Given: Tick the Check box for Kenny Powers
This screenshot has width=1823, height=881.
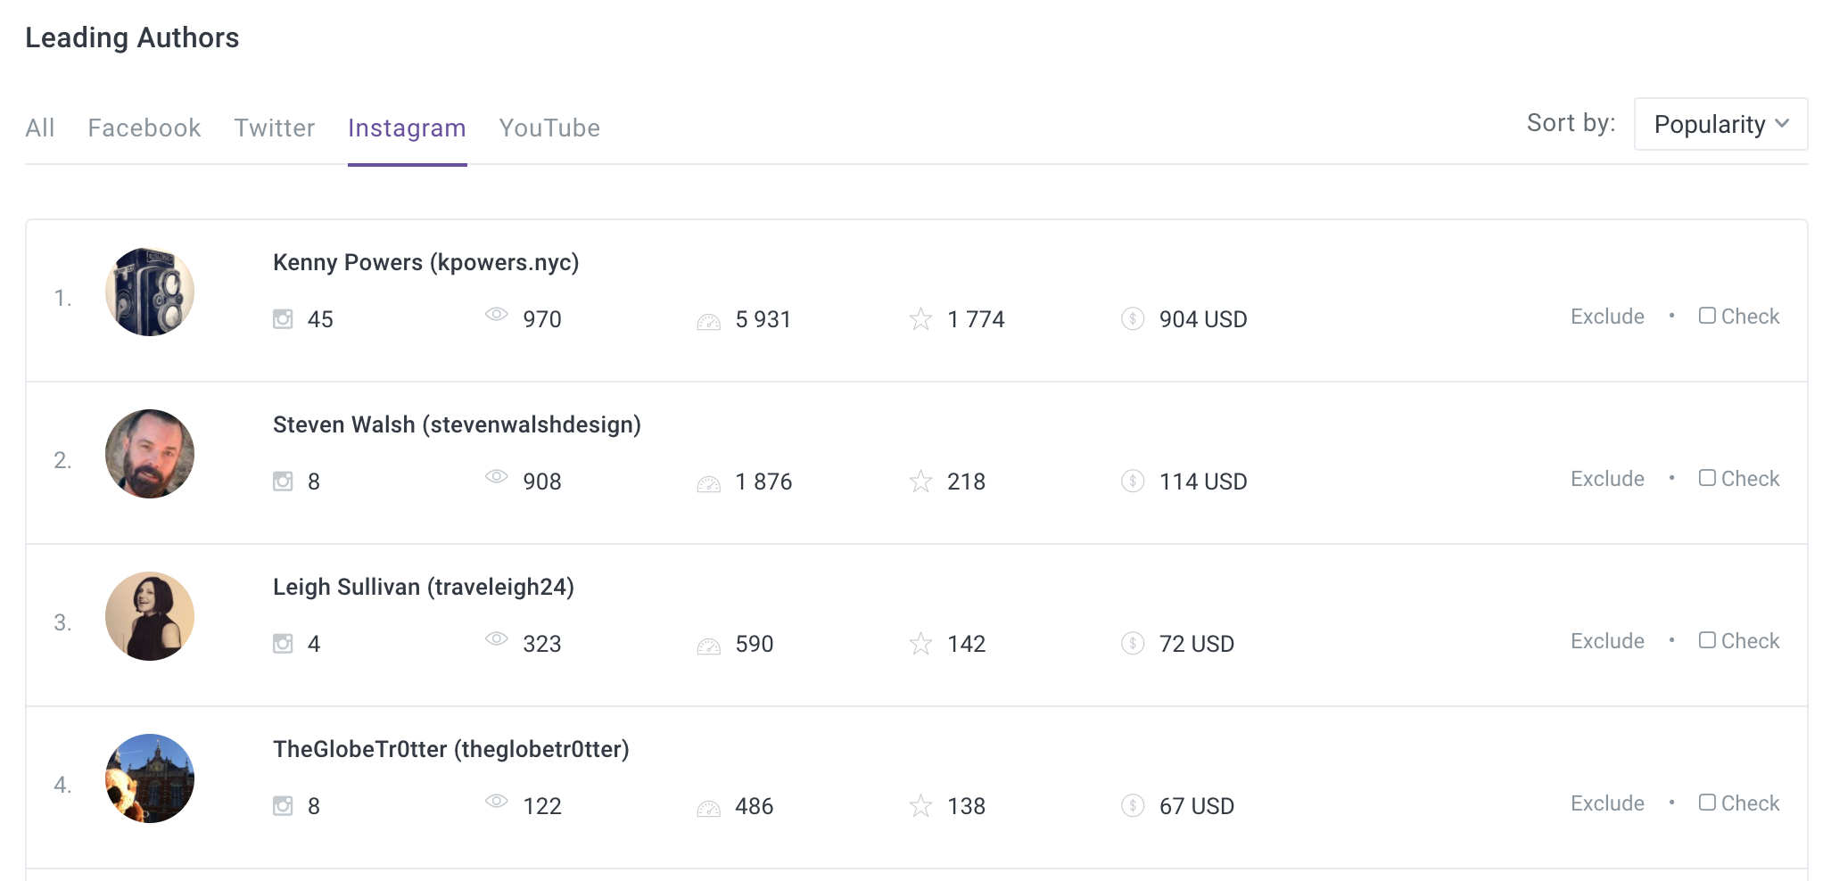Looking at the screenshot, I should 1707,316.
